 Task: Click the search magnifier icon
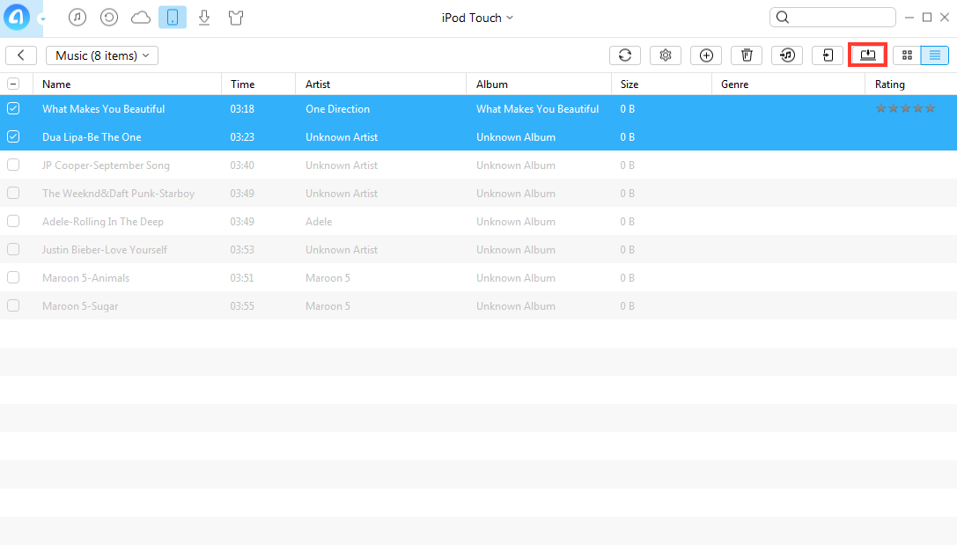pos(783,18)
